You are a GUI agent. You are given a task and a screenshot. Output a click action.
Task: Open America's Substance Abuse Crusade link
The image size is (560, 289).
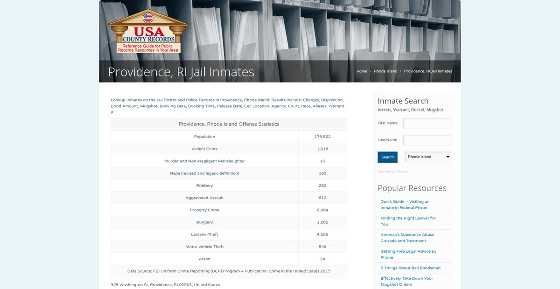point(407,238)
